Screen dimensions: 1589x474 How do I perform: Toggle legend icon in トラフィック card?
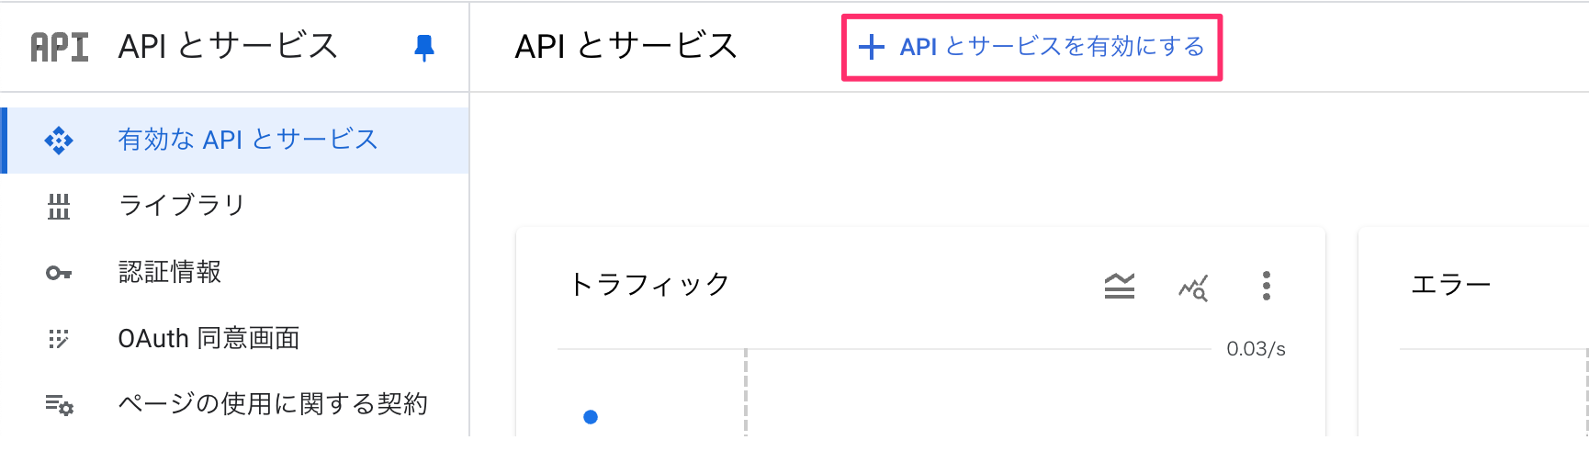pyautogui.click(x=1119, y=287)
